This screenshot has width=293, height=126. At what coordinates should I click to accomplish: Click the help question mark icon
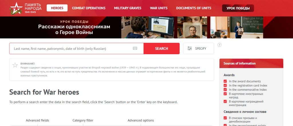pyautogui.click(x=219, y=45)
